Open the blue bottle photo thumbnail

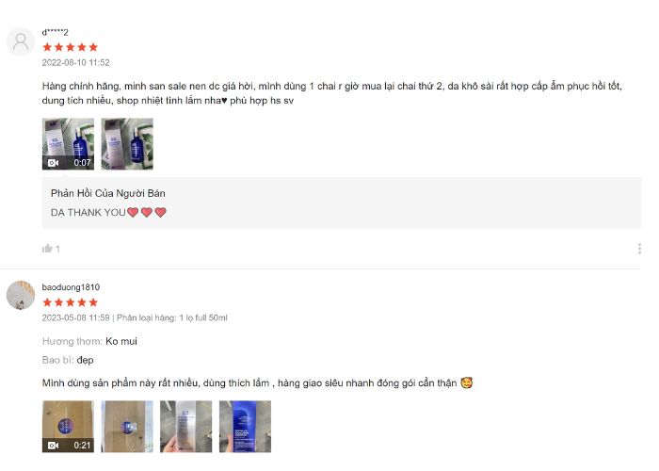tap(245, 427)
